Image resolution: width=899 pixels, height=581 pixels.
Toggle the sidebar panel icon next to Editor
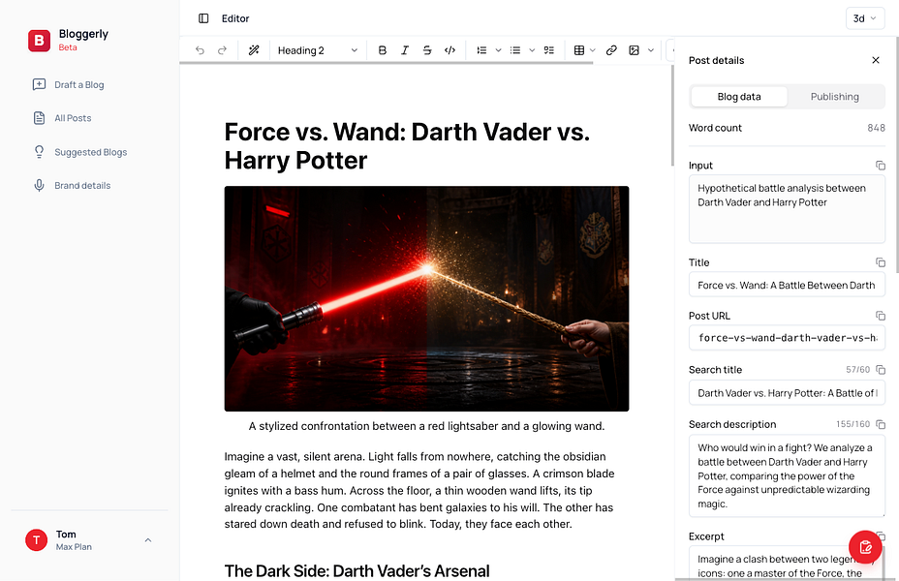pyautogui.click(x=203, y=18)
